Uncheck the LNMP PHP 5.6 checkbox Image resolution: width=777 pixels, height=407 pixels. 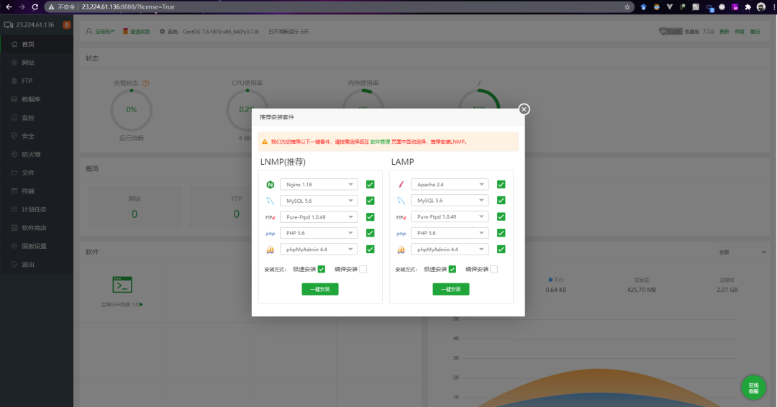(x=371, y=233)
